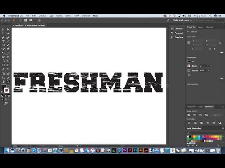Toggle constrain width and height proportions
This screenshot has height=168, width=225.
220,42
